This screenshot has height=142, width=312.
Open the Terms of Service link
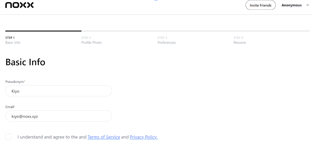point(104,137)
